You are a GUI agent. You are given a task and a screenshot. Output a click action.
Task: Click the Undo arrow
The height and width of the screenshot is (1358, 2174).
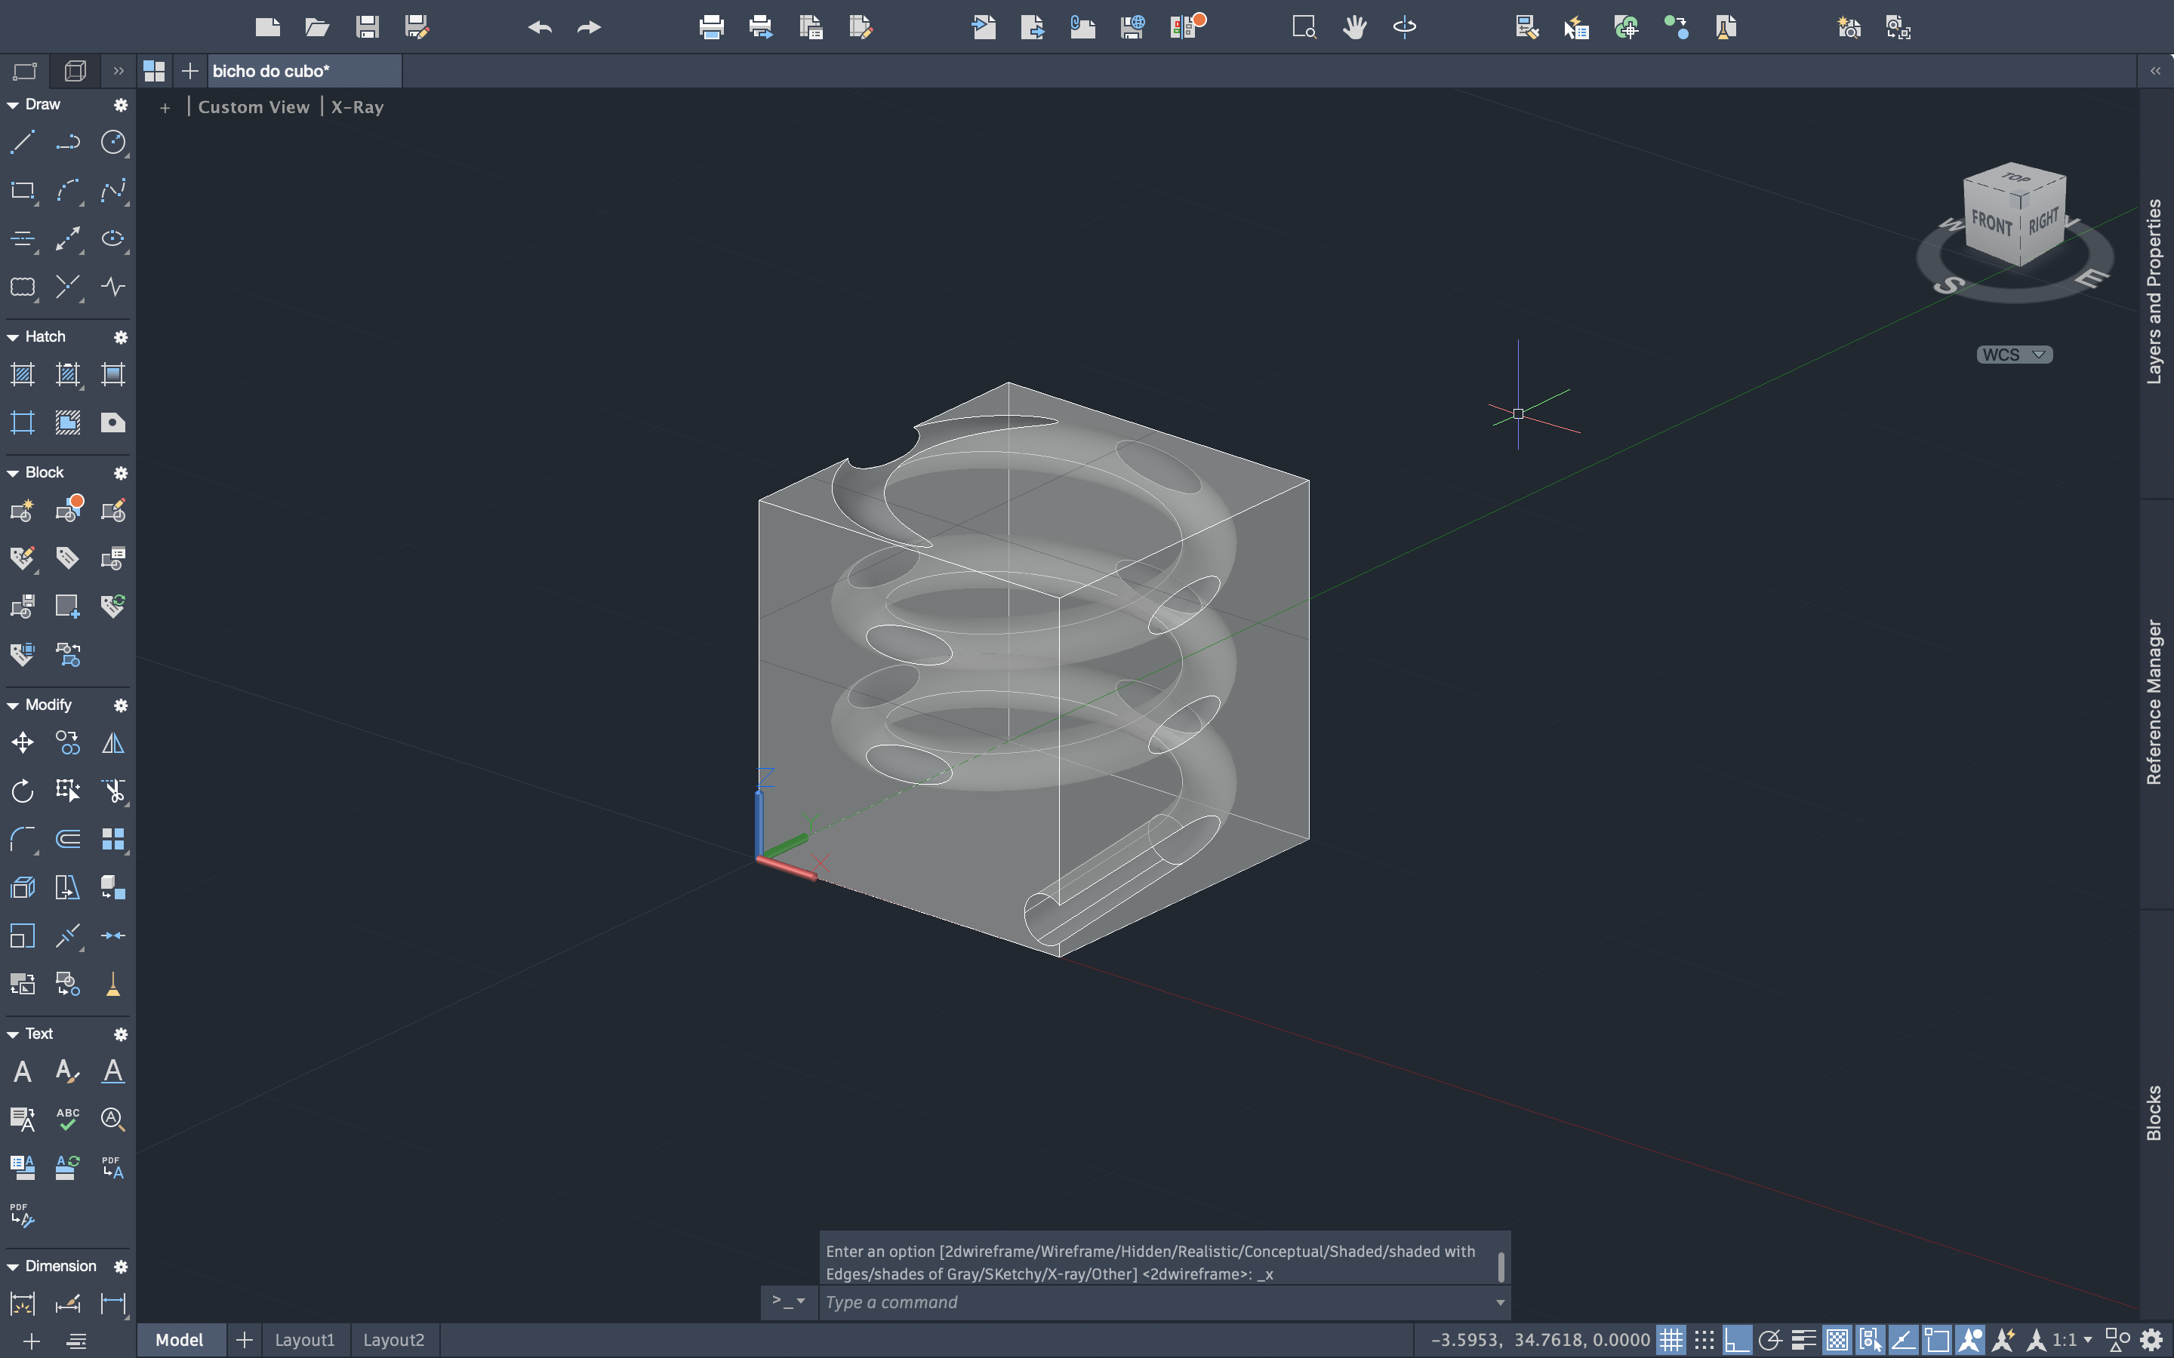coord(540,27)
